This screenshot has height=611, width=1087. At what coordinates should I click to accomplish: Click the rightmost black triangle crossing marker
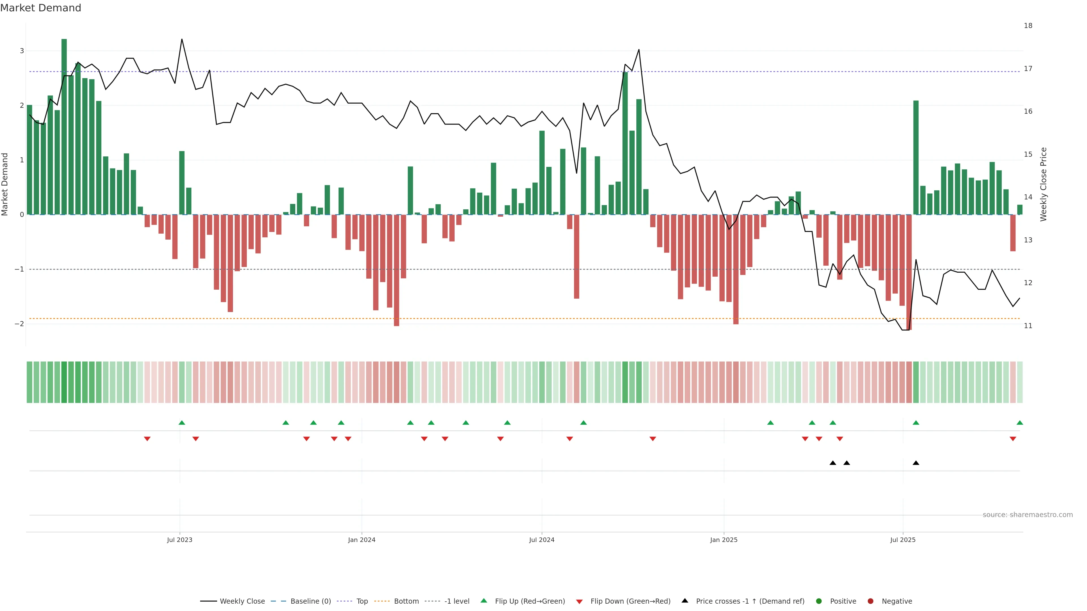coord(916,463)
